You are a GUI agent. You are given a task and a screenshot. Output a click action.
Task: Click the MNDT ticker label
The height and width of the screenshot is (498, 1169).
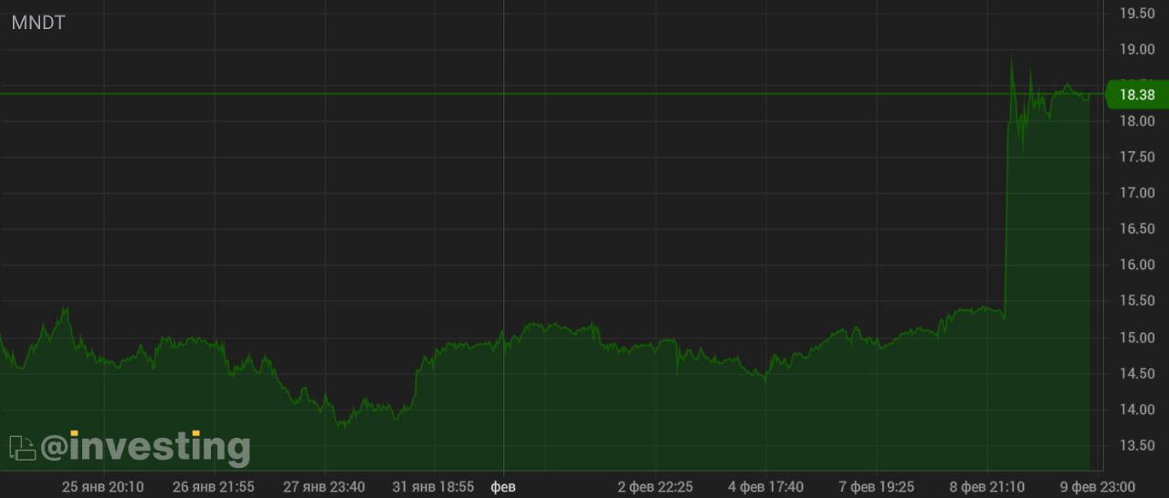38,24
